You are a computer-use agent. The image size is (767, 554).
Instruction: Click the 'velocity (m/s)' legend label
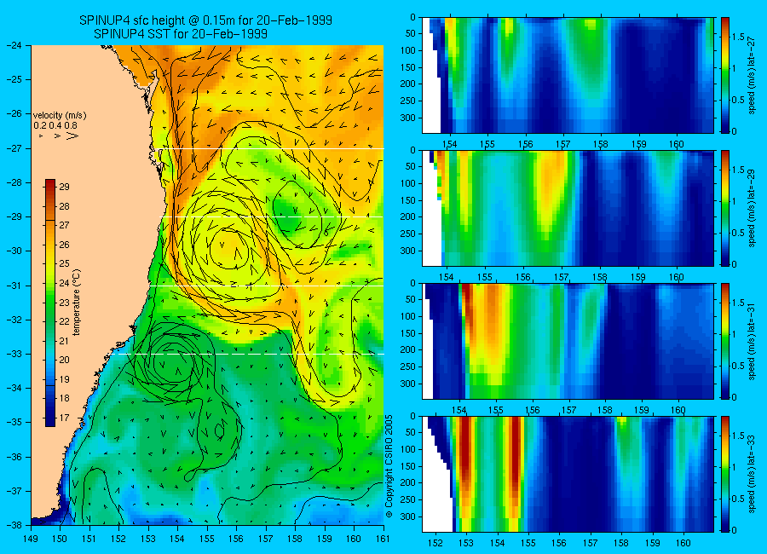[59, 116]
